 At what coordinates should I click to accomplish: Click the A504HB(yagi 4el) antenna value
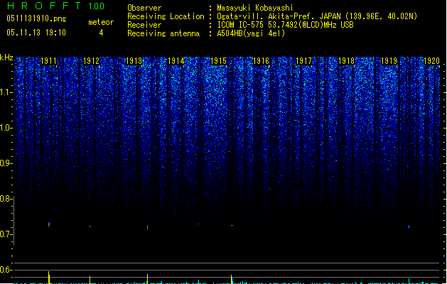pos(251,33)
